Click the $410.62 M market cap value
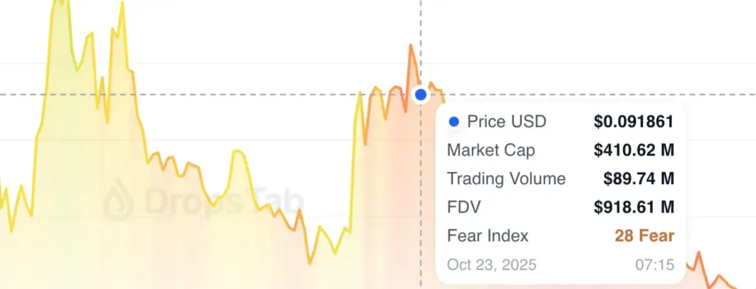Screen dimensions: 756x289 tap(633, 150)
